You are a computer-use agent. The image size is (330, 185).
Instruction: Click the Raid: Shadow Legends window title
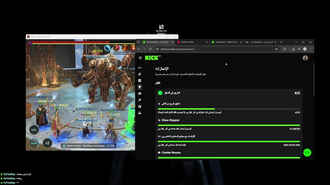click(x=40, y=37)
